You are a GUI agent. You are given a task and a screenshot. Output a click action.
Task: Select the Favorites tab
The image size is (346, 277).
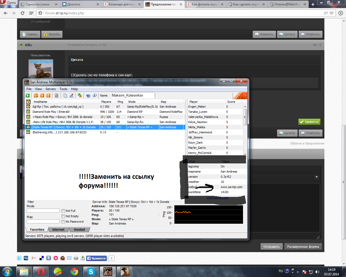(37, 230)
